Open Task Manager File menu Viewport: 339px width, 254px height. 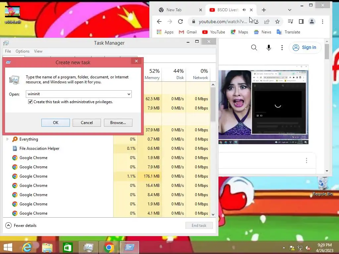tap(8, 51)
